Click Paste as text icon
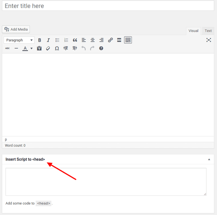 (x=39, y=48)
